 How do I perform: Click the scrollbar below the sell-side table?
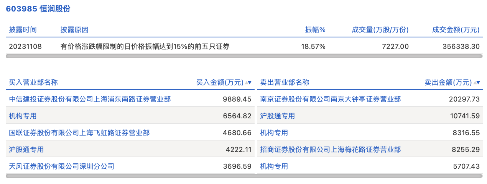tap(370, 176)
